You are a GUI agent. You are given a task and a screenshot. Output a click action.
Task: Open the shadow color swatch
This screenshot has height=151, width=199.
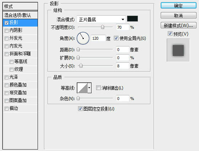pyautogui.click(x=132, y=19)
